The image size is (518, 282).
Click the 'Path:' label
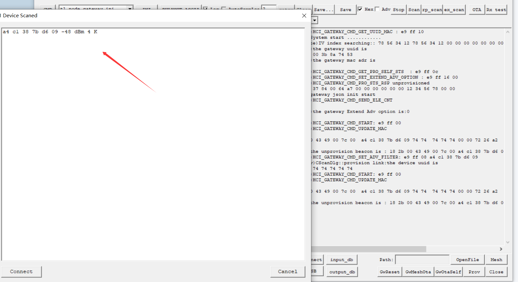386,260
